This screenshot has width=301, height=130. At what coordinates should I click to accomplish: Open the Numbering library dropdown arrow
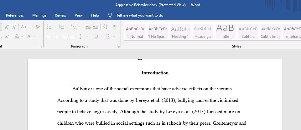[x=67, y=27]
